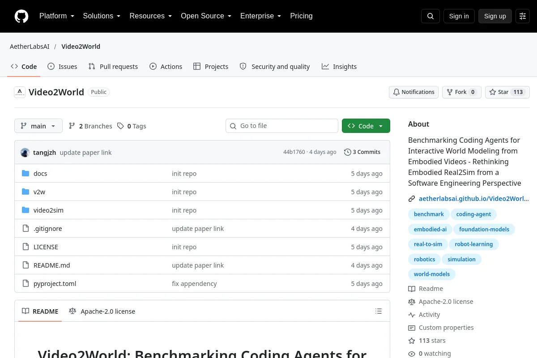Click the fork icon on Fork button
The width and height of the screenshot is (537, 358).
pyautogui.click(x=450, y=92)
